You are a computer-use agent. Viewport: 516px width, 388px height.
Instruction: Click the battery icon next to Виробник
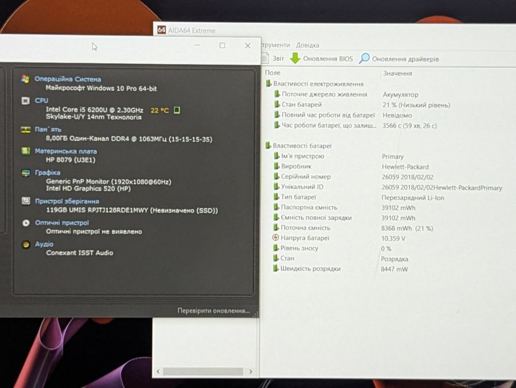[x=277, y=166]
